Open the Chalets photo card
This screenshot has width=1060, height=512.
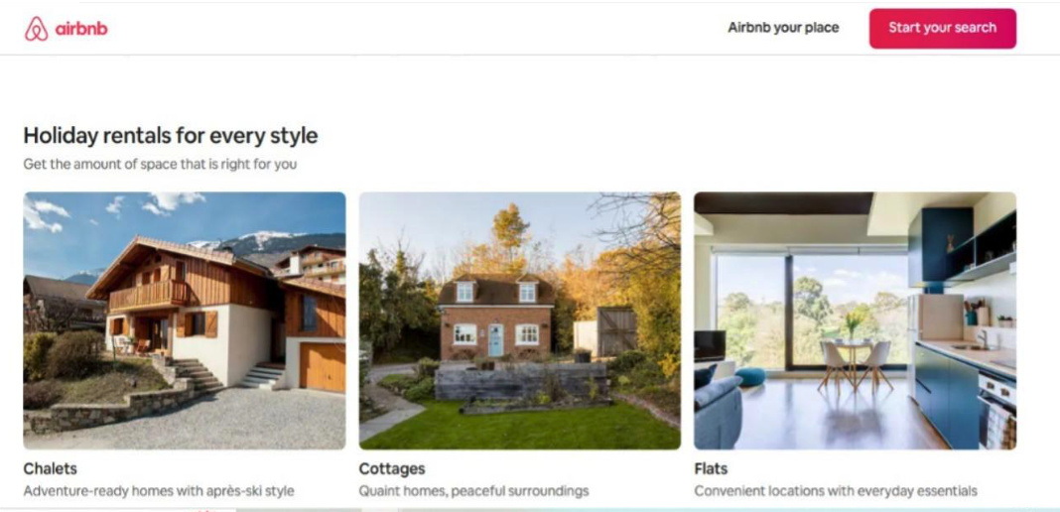(185, 320)
